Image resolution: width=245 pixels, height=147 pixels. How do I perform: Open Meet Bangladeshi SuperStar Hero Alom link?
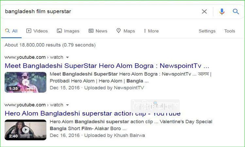107,65
